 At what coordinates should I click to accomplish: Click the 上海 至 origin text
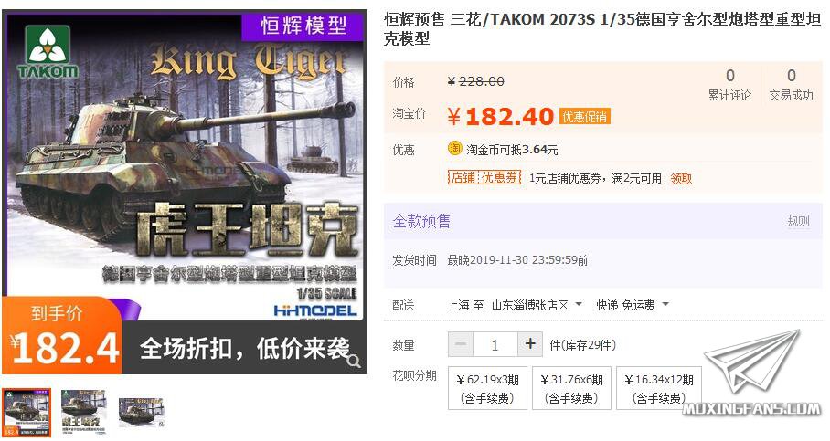tap(466, 305)
